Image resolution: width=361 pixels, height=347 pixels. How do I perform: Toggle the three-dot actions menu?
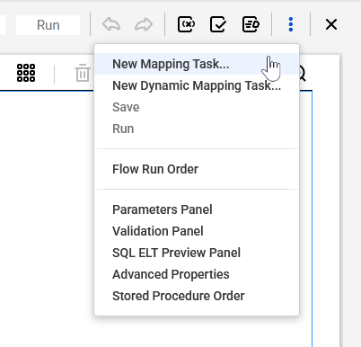[x=291, y=24]
